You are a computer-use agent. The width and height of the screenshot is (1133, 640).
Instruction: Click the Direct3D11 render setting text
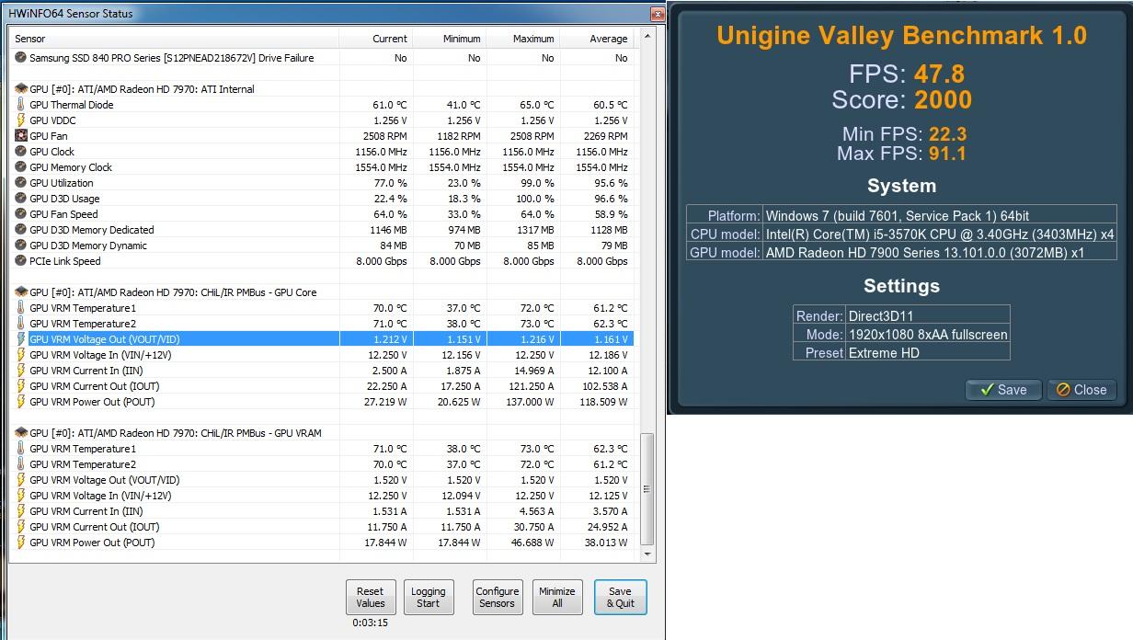881,315
